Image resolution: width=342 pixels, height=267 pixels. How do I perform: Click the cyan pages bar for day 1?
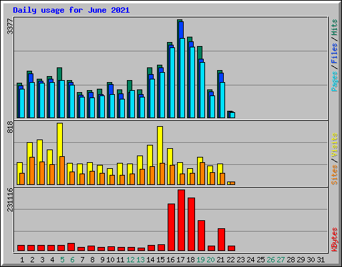[22, 103]
